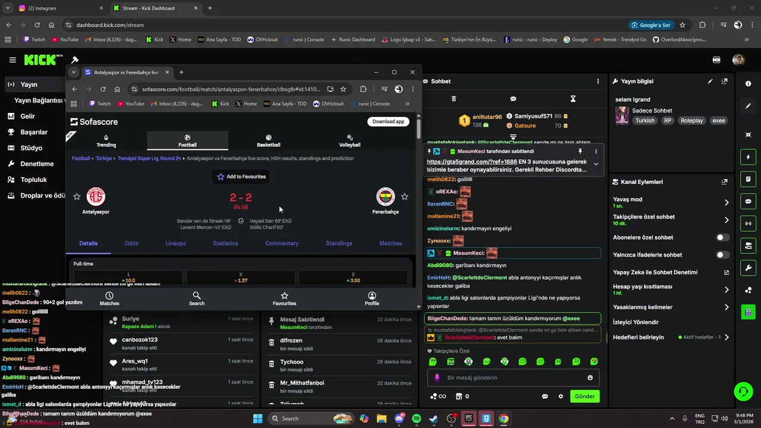
Task: Click Windows Start button
Action: (x=257, y=418)
